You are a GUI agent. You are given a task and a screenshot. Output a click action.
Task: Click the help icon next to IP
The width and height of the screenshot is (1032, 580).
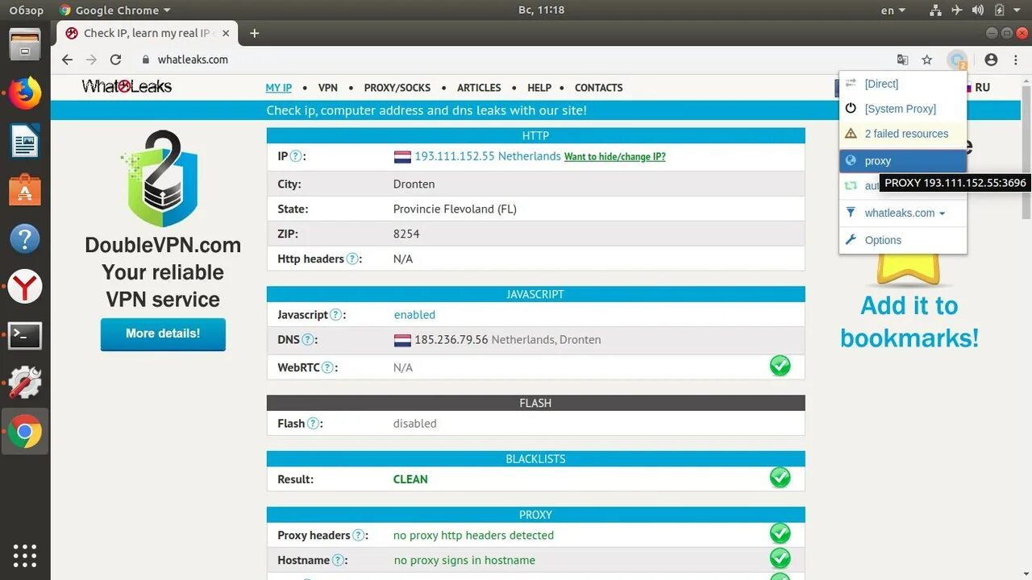[296, 156]
